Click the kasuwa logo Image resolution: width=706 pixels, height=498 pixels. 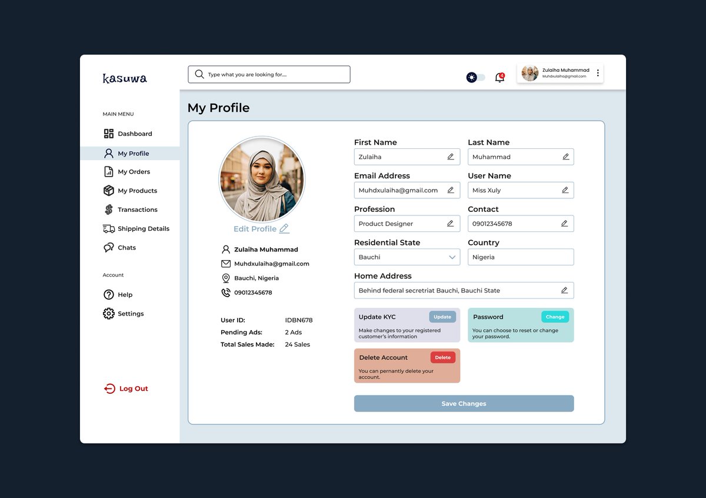125,78
